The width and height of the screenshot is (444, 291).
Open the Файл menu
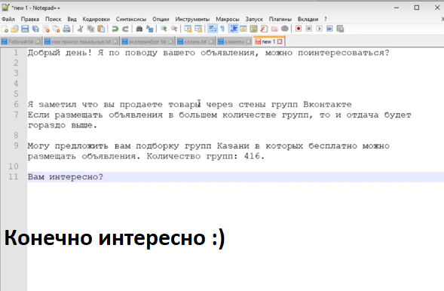[x=8, y=20]
